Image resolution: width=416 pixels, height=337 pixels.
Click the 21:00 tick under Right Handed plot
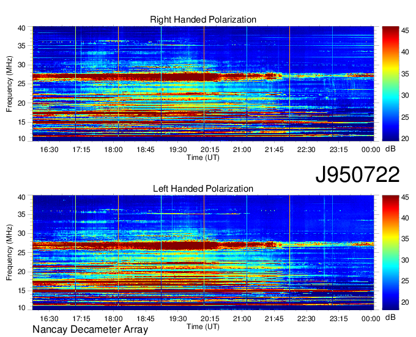point(242,150)
